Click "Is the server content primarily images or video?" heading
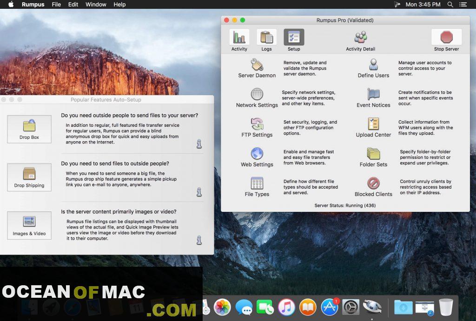This screenshot has width=476, height=321. [119, 212]
